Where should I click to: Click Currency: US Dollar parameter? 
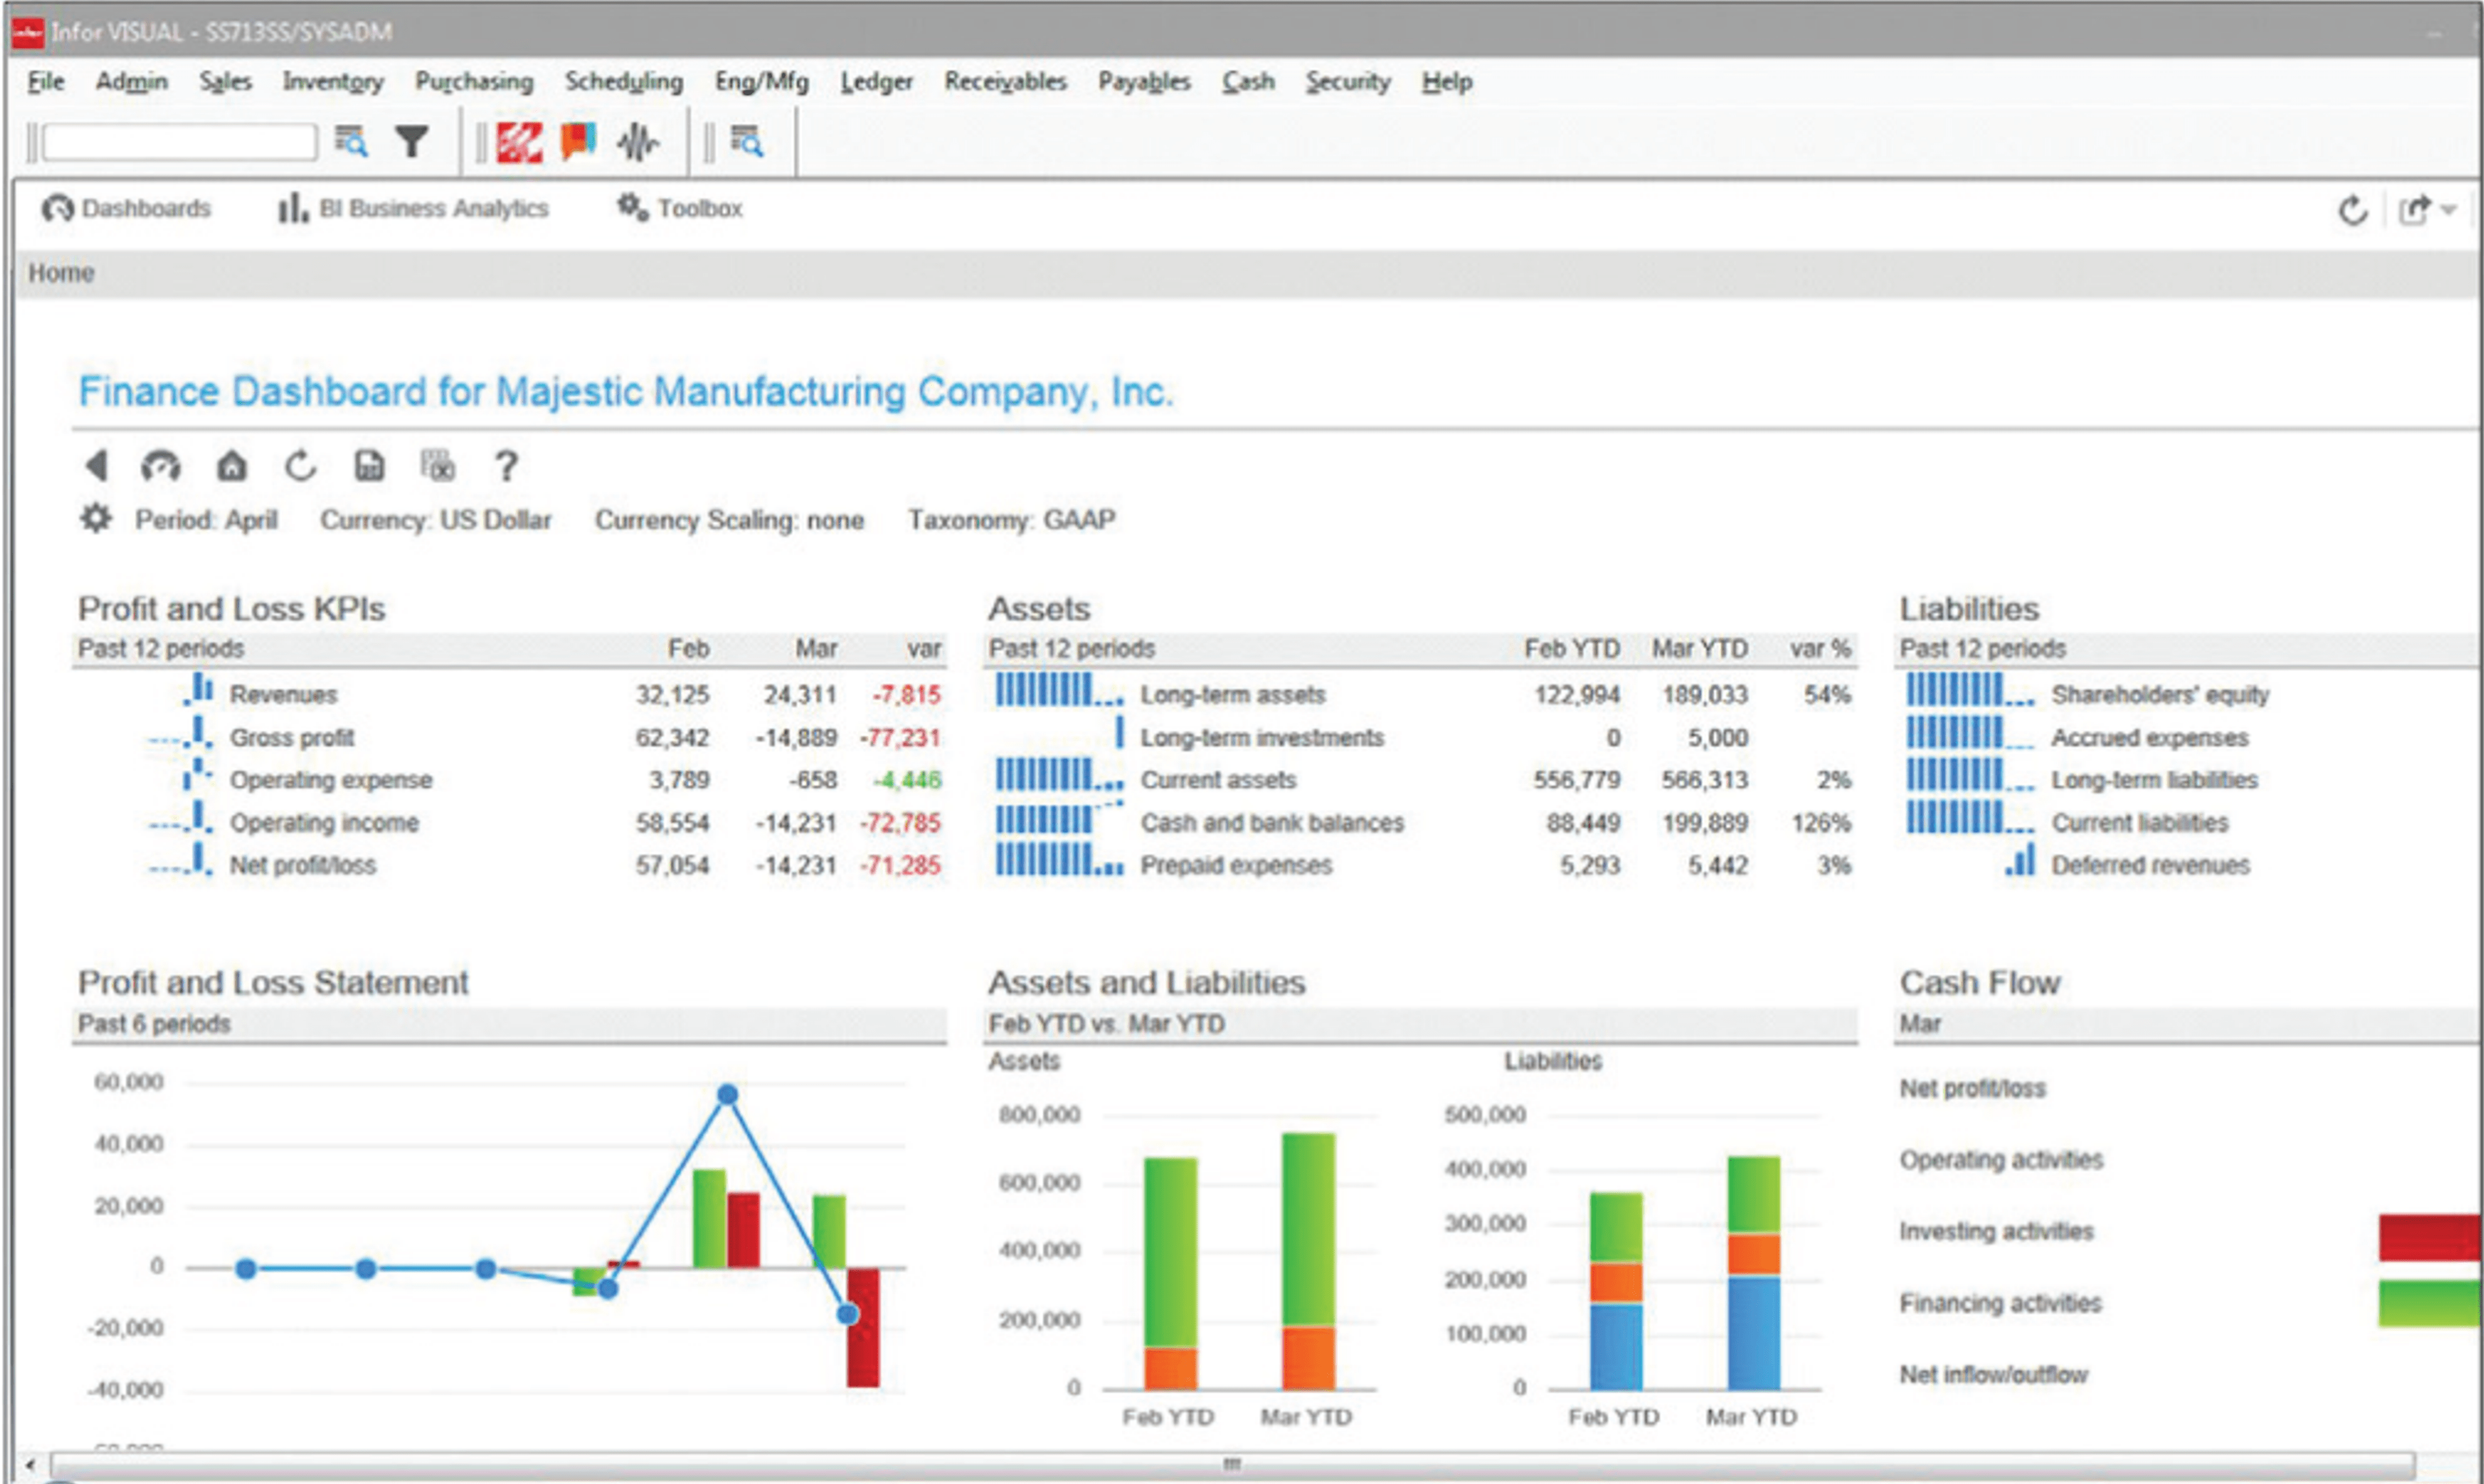pyautogui.click(x=435, y=520)
